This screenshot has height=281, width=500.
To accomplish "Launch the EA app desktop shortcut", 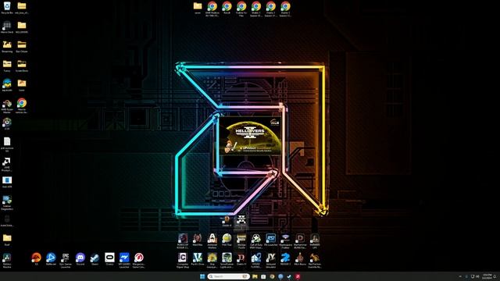I will point(37,259).
